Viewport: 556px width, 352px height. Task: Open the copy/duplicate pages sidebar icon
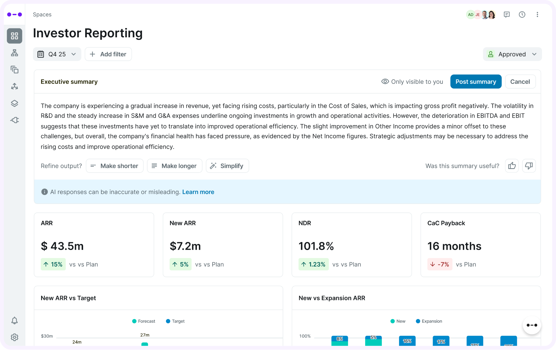tap(14, 70)
